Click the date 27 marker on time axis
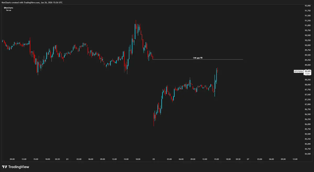The image size is (314, 172). point(248,159)
